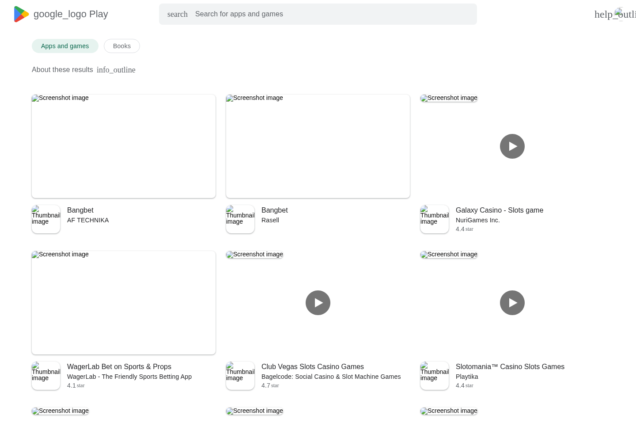Open the WagerLab screenshot image

pos(124,303)
